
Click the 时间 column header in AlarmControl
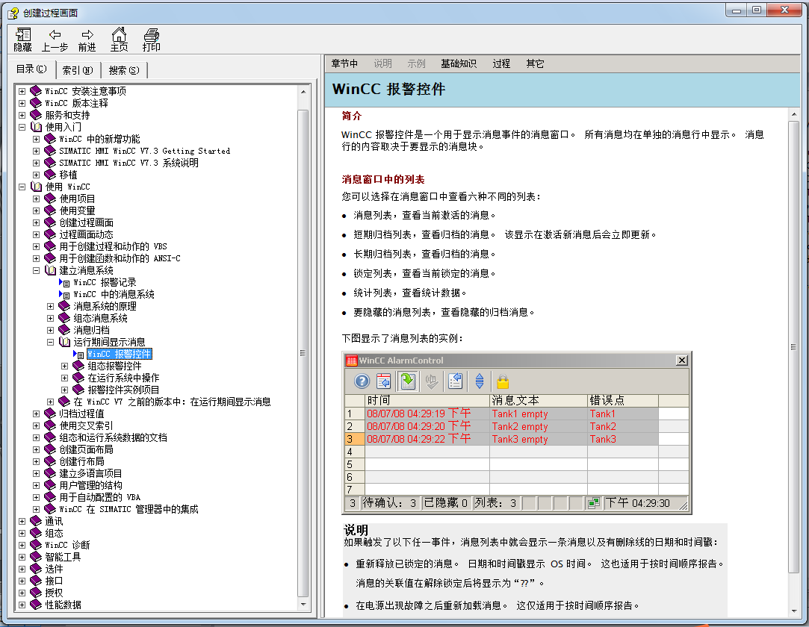click(x=427, y=401)
